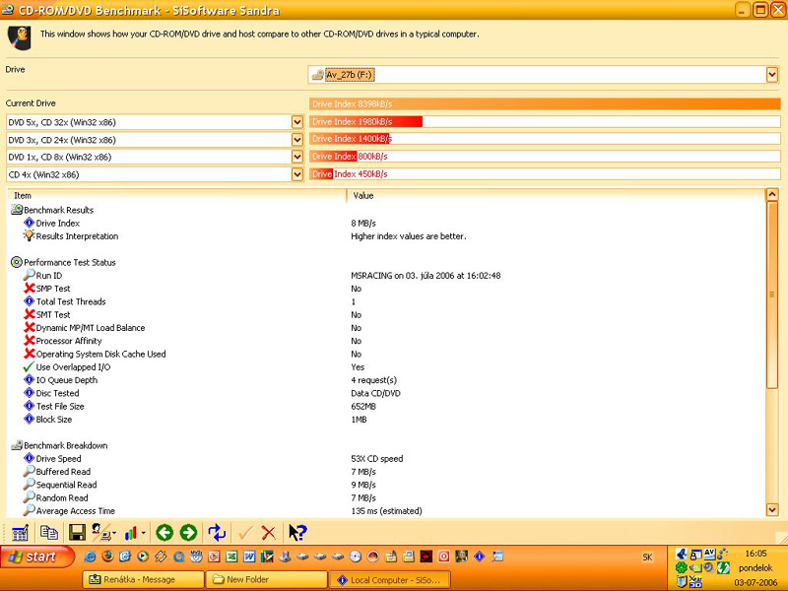Refresh the benchmark with blue arrows icon

(x=217, y=533)
